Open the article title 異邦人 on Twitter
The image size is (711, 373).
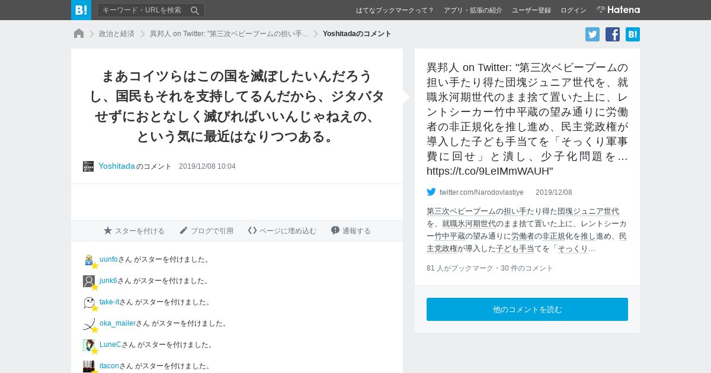pos(527,119)
